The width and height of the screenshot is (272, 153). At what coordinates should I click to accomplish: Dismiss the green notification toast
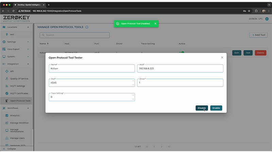click(155, 23)
